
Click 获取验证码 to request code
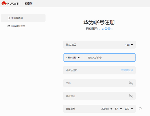(127, 70)
